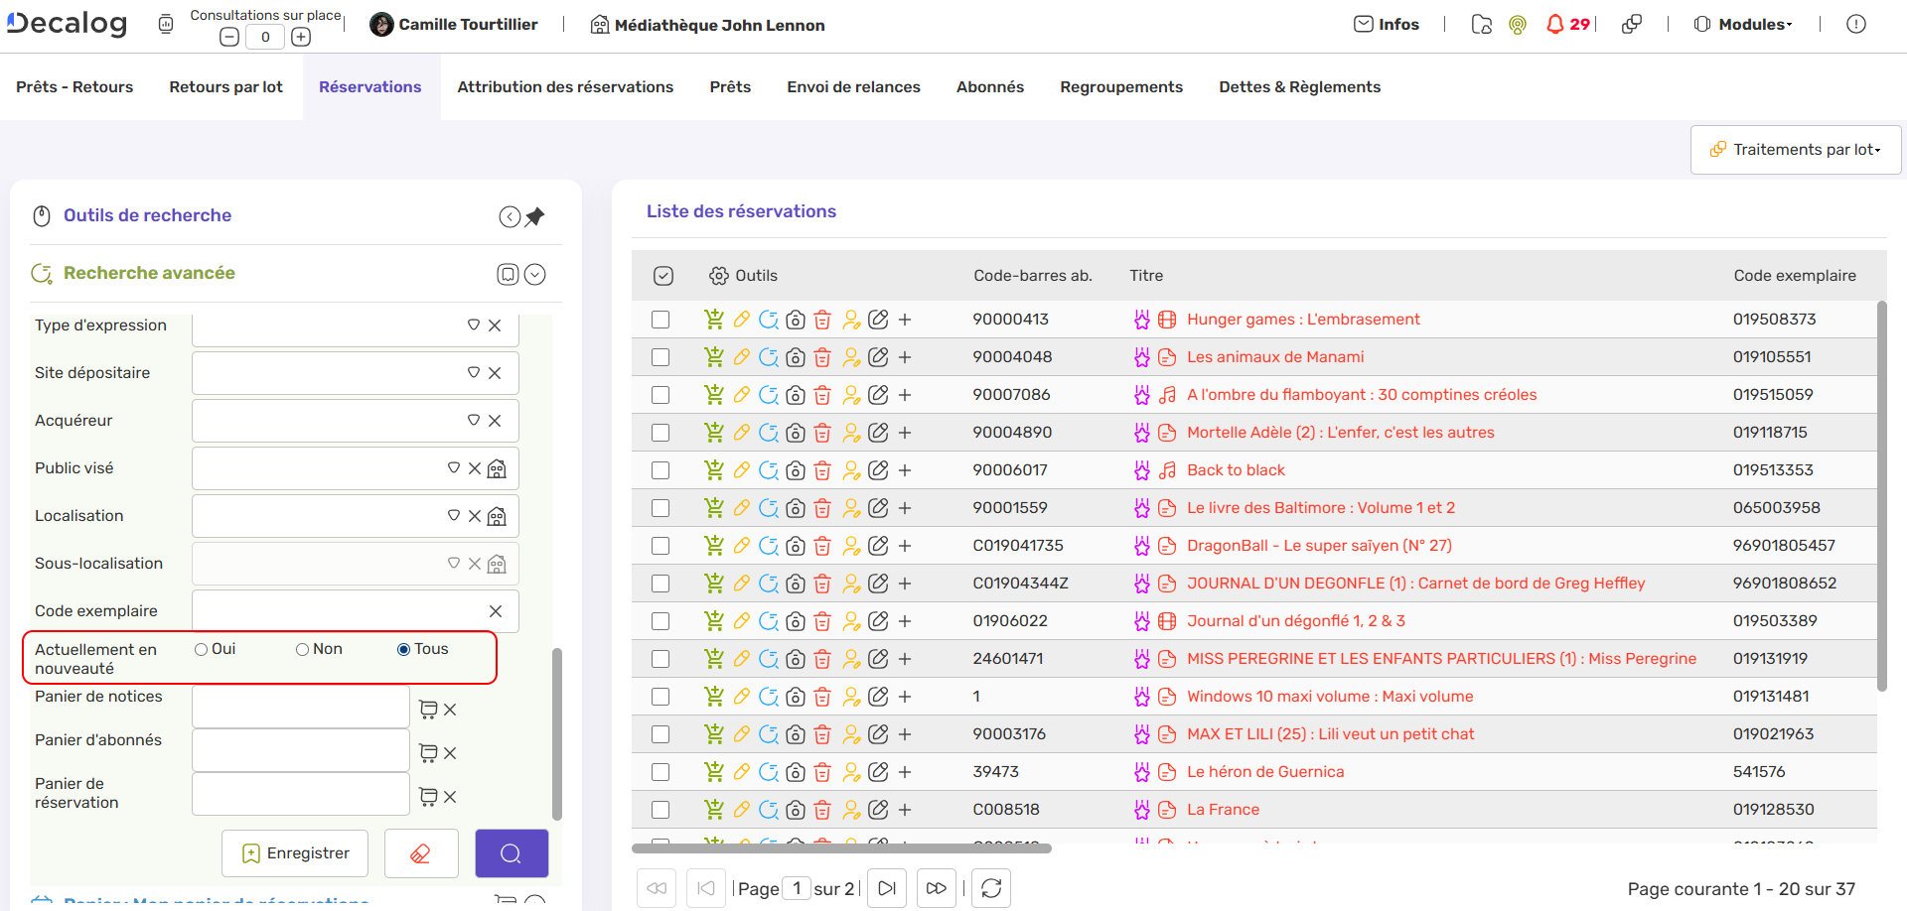Screen dimensions: 1907x911
Task: Open the Abonnés tab
Action: click(x=989, y=87)
